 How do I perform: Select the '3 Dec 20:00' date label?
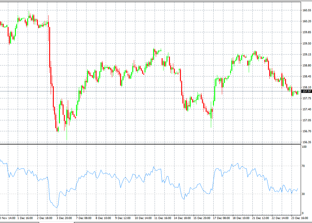pos(65,218)
